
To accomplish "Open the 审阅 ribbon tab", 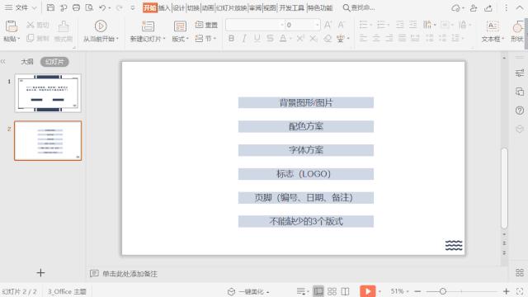I will click(255, 7).
